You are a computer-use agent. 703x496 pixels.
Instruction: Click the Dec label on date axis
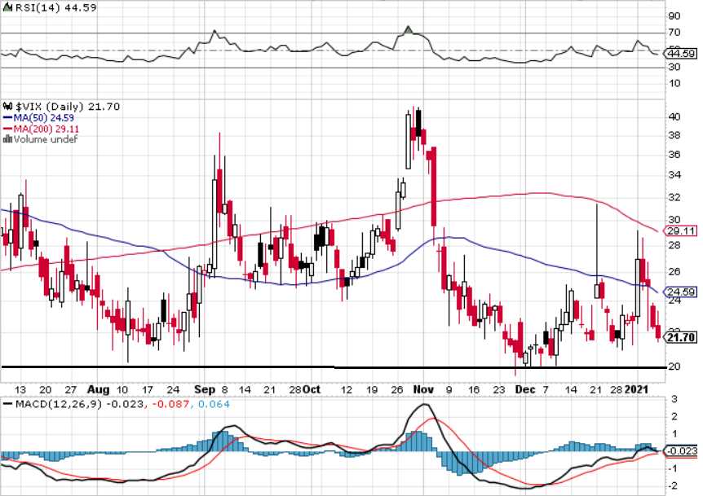click(527, 389)
